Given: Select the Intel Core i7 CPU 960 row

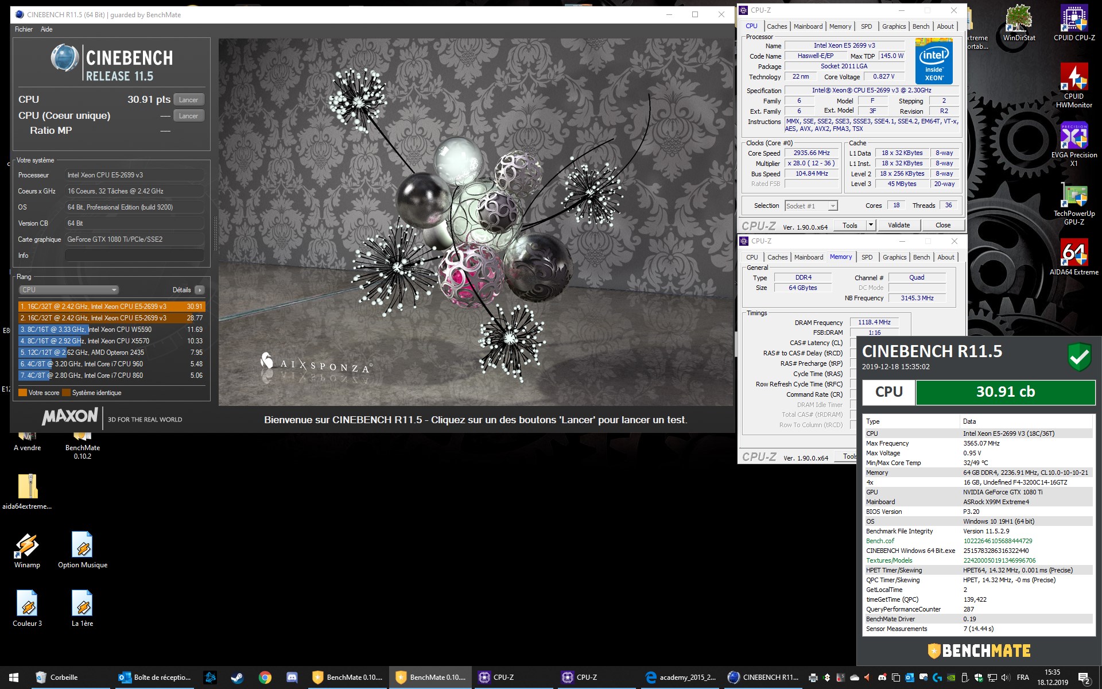Looking at the screenshot, I should pyautogui.click(x=111, y=364).
